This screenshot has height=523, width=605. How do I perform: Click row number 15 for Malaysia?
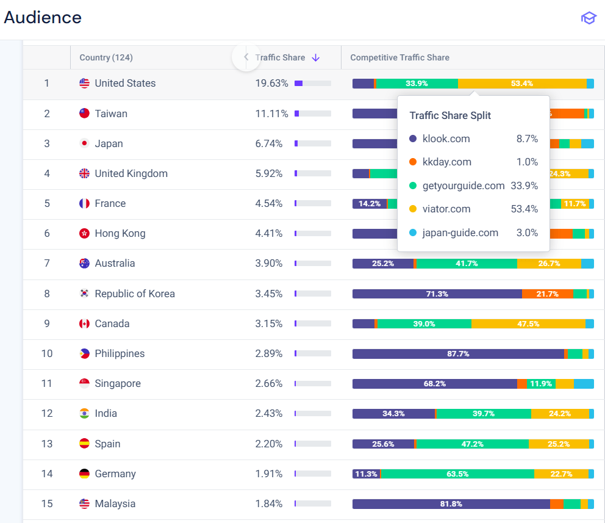click(47, 503)
